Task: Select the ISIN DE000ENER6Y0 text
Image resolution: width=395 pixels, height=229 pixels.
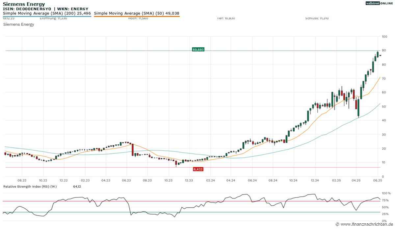Action: (27, 9)
